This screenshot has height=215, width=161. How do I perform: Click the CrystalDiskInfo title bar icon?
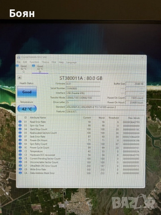coord(19,57)
